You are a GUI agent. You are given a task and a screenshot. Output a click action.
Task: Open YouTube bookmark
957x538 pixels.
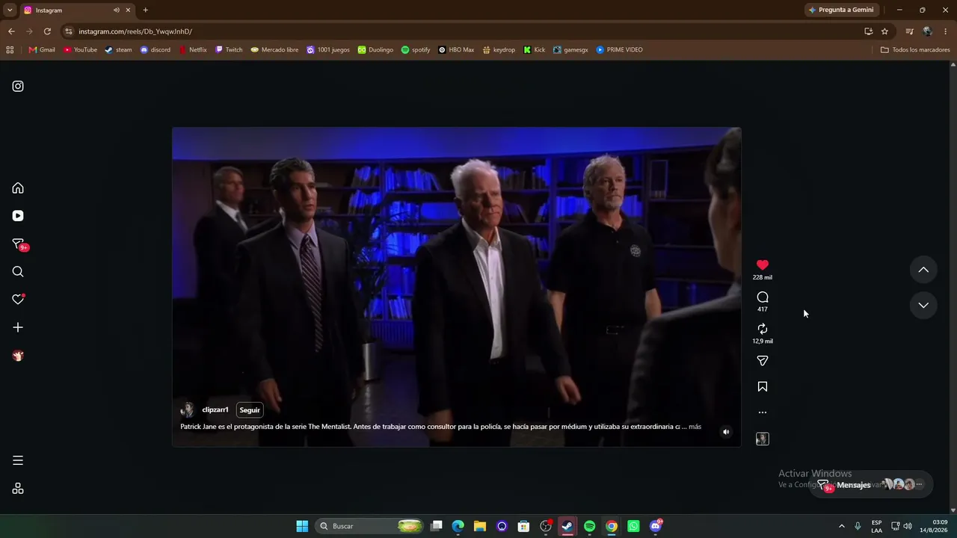pyautogui.click(x=80, y=50)
